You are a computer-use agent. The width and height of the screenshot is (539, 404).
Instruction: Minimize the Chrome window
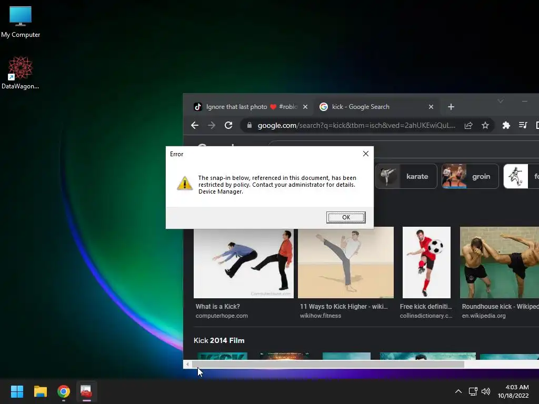click(x=525, y=101)
